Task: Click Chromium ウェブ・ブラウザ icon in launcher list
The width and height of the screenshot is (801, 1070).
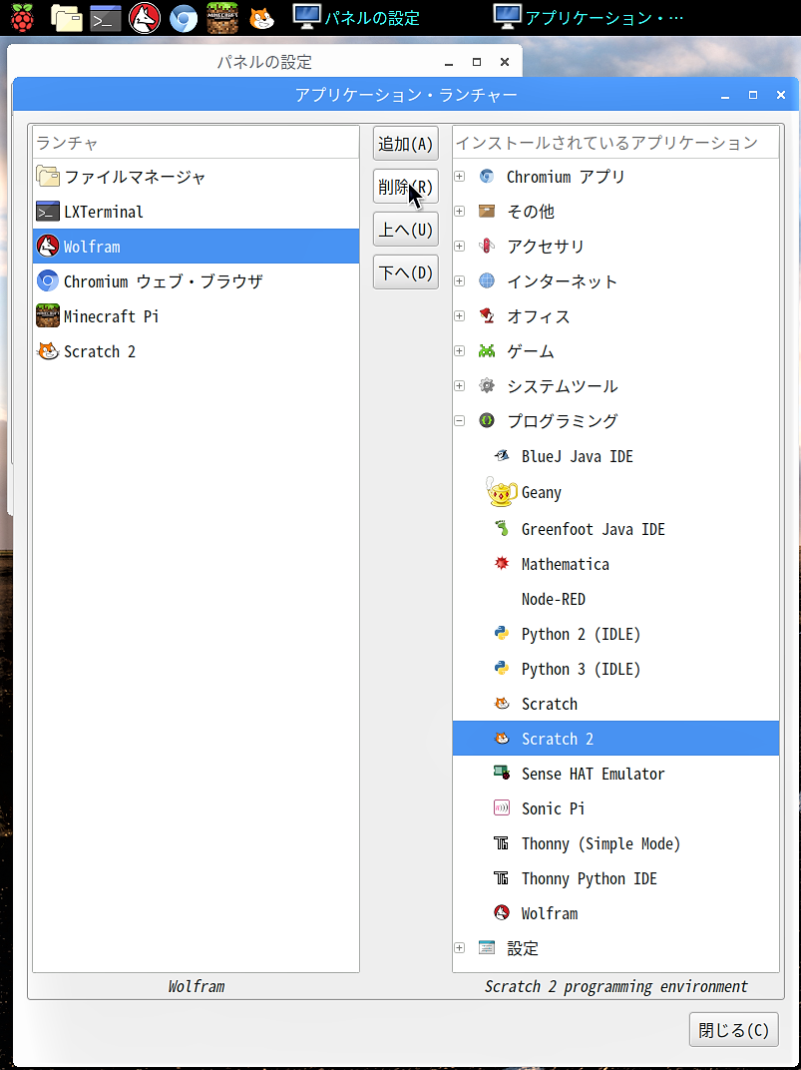Action: [x=48, y=281]
